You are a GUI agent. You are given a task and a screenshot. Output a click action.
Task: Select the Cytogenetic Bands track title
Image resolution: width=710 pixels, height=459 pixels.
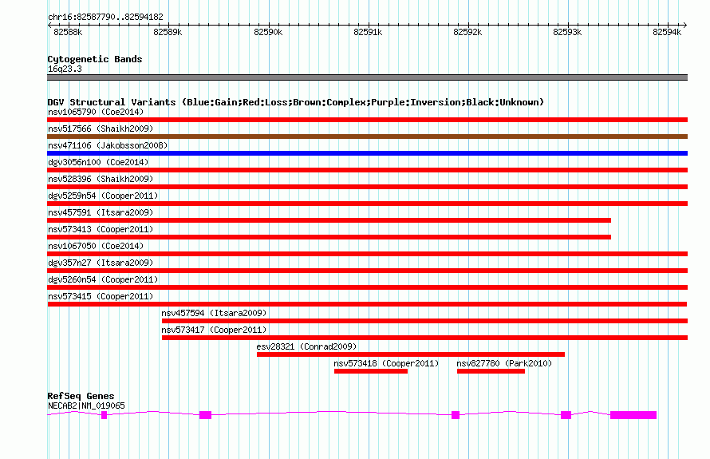[x=95, y=59]
